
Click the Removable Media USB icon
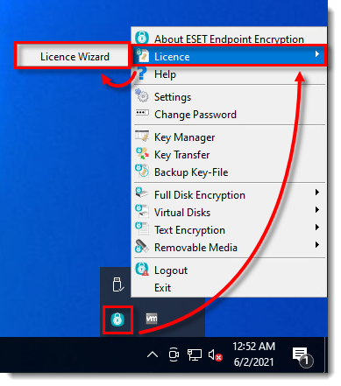[142, 246]
